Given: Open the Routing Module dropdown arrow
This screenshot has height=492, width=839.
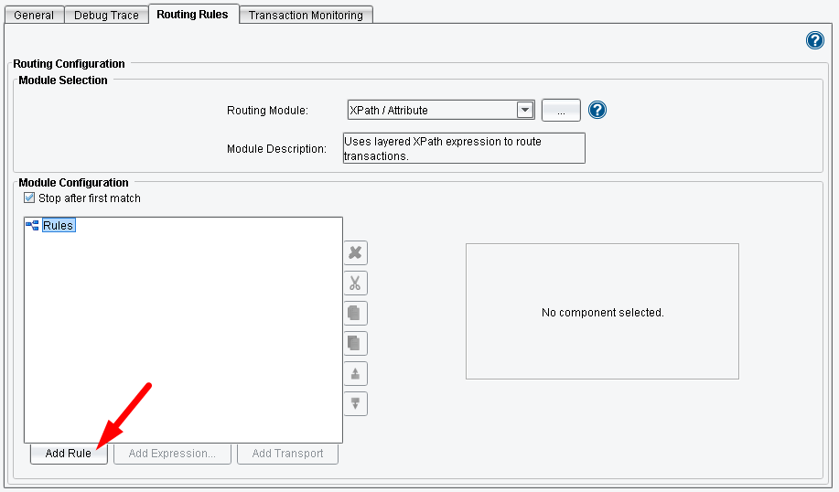Looking at the screenshot, I should 525,110.
